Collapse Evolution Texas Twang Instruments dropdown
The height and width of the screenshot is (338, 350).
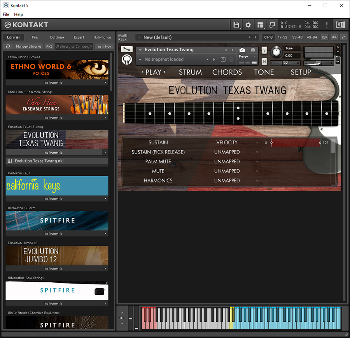pos(105,152)
